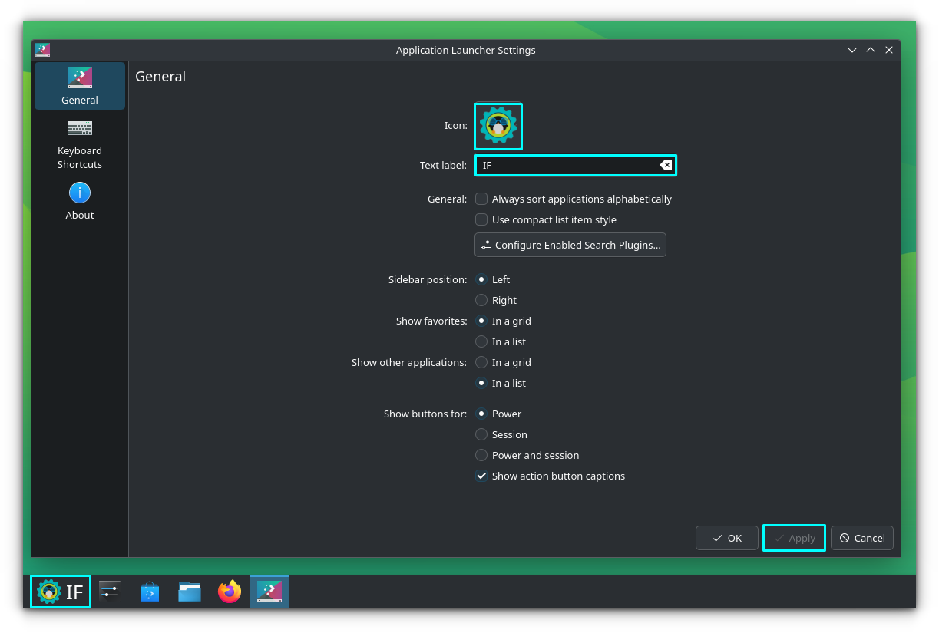Set sidebar position to Right
This screenshot has height=633, width=939.
coord(481,300)
